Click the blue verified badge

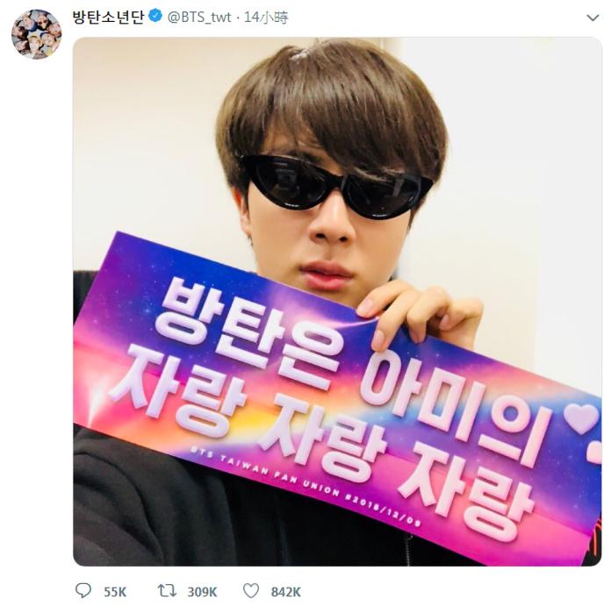tap(155, 17)
